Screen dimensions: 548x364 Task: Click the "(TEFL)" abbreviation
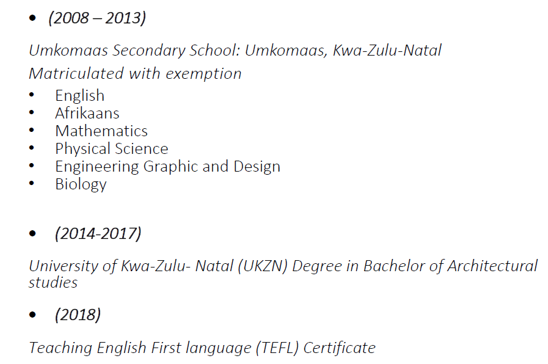coord(277,348)
